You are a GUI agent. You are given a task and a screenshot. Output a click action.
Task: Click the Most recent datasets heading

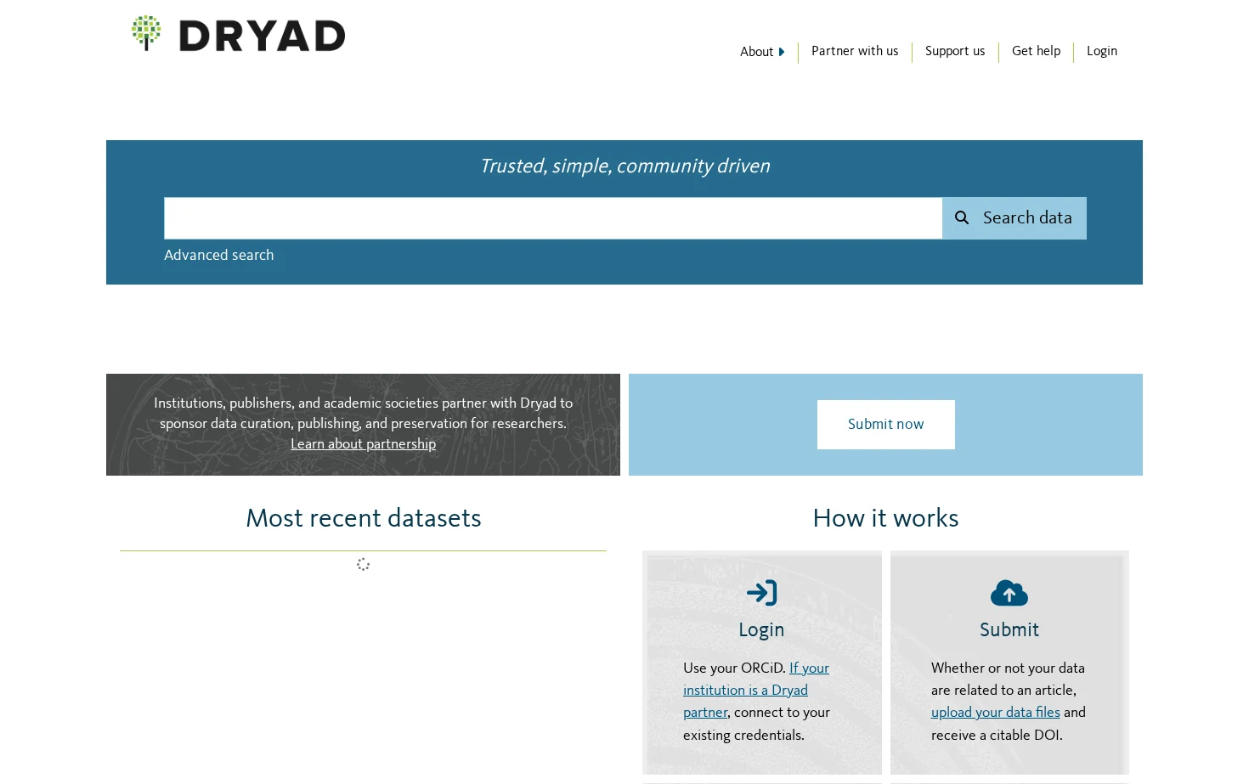pos(364,518)
